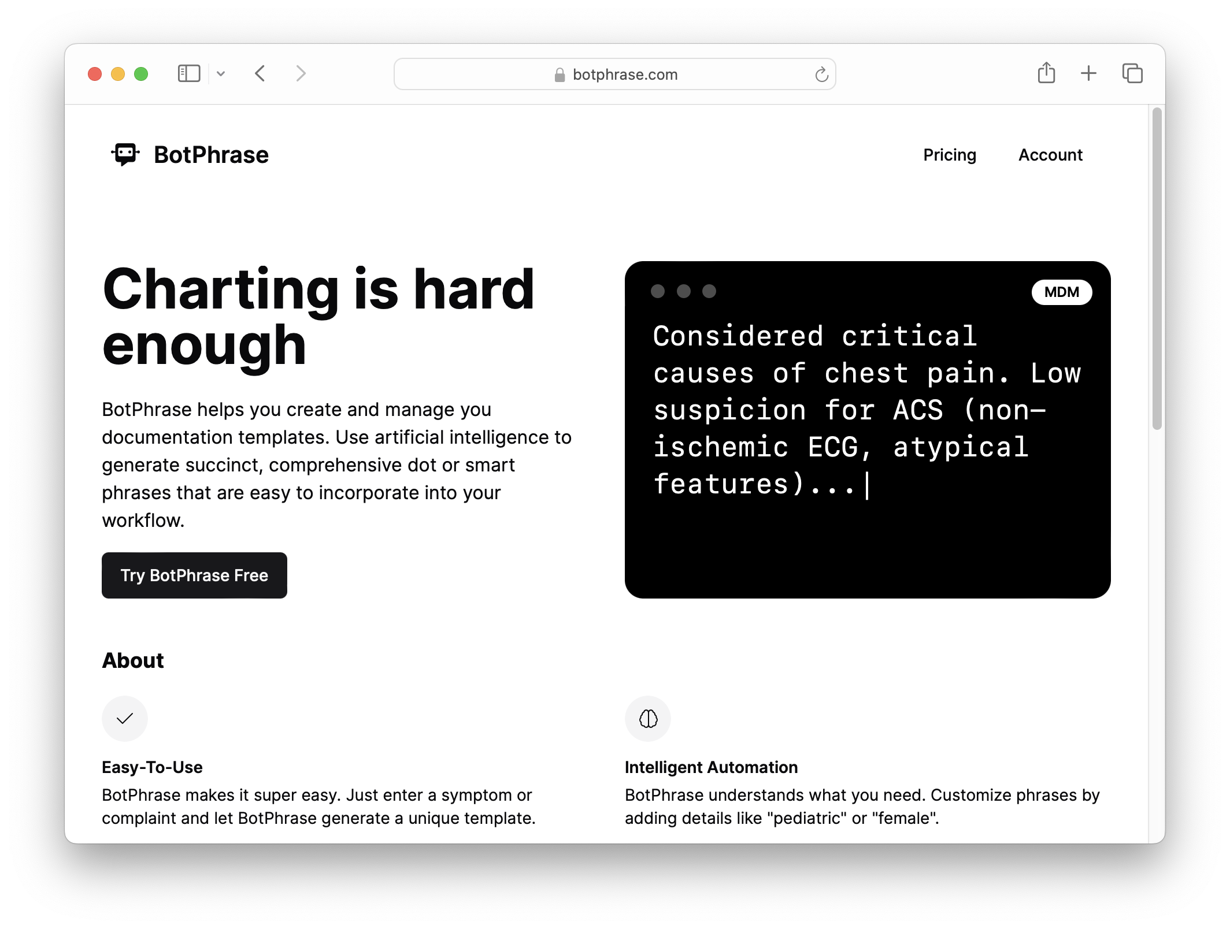Open the Pricing page
The image size is (1230, 929).
pos(949,155)
